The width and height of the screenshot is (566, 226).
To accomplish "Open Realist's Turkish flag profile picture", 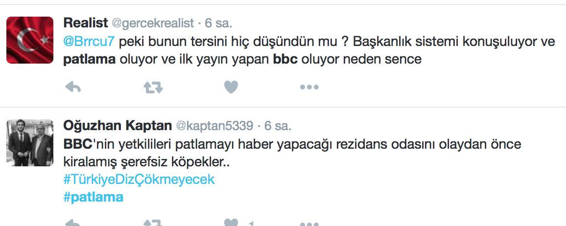I will (x=30, y=40).
